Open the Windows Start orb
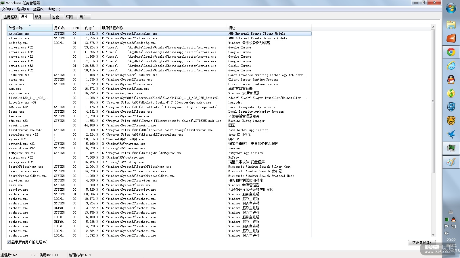Image resolution: width=460 pixels, height=258 pixels. pyautogui.click(x=451, y=8)
